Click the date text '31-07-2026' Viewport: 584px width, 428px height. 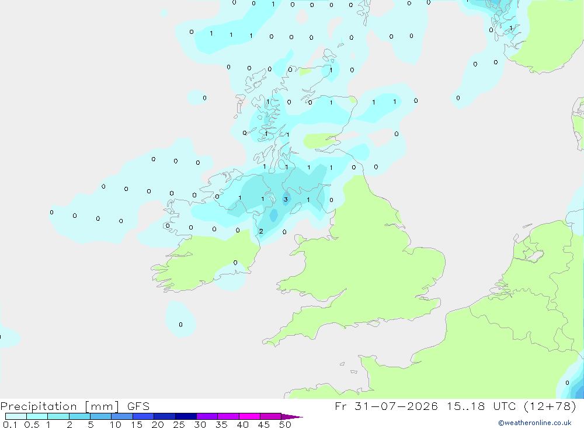[396, 406]
